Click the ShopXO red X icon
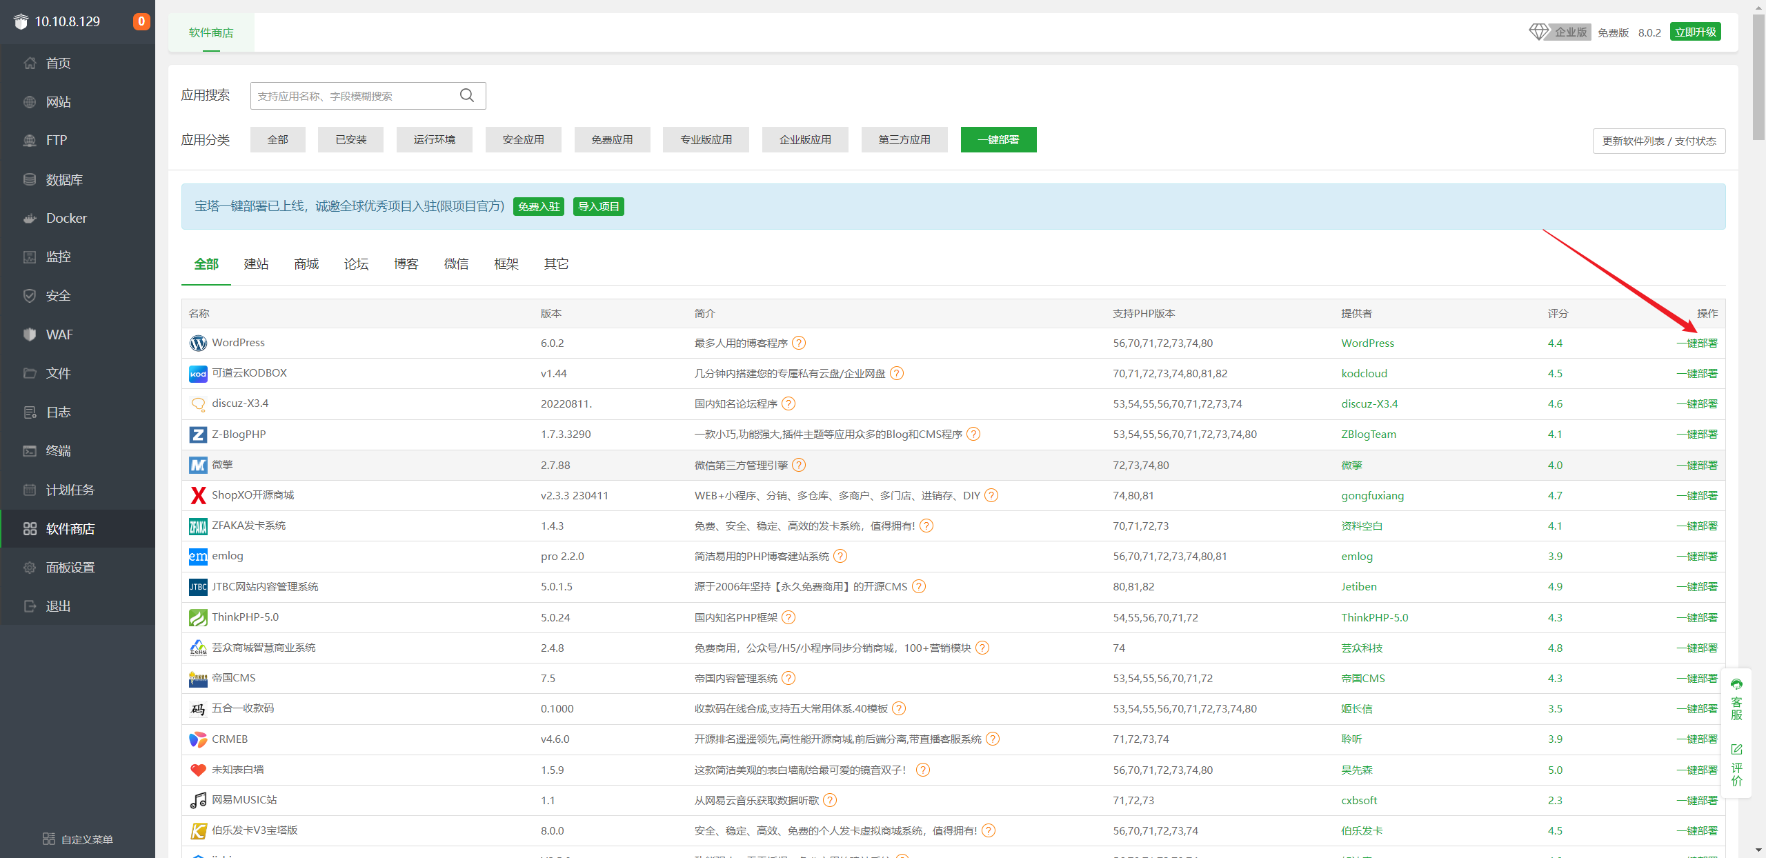 tap(198, 495)
